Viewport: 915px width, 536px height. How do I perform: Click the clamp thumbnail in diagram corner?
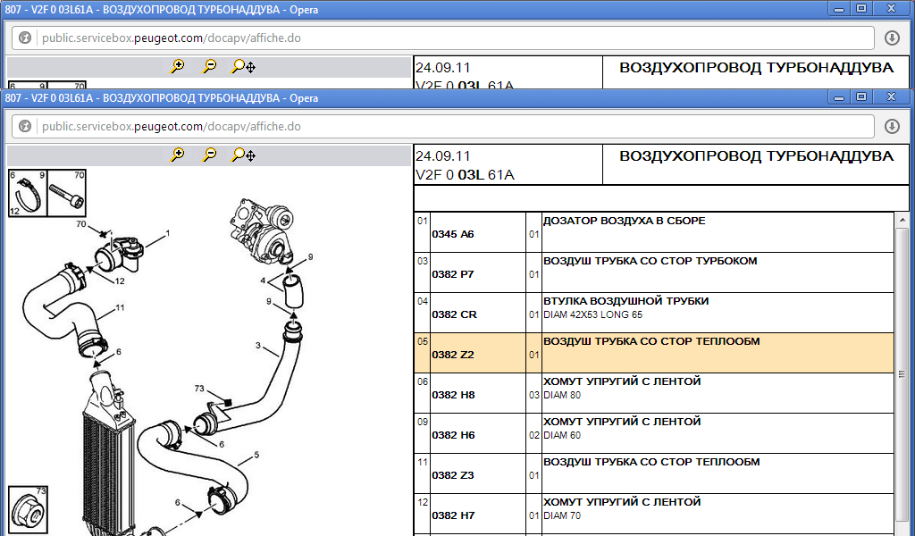(x=27, y=193)
